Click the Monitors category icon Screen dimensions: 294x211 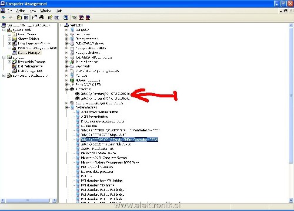[x=72, y=76]
